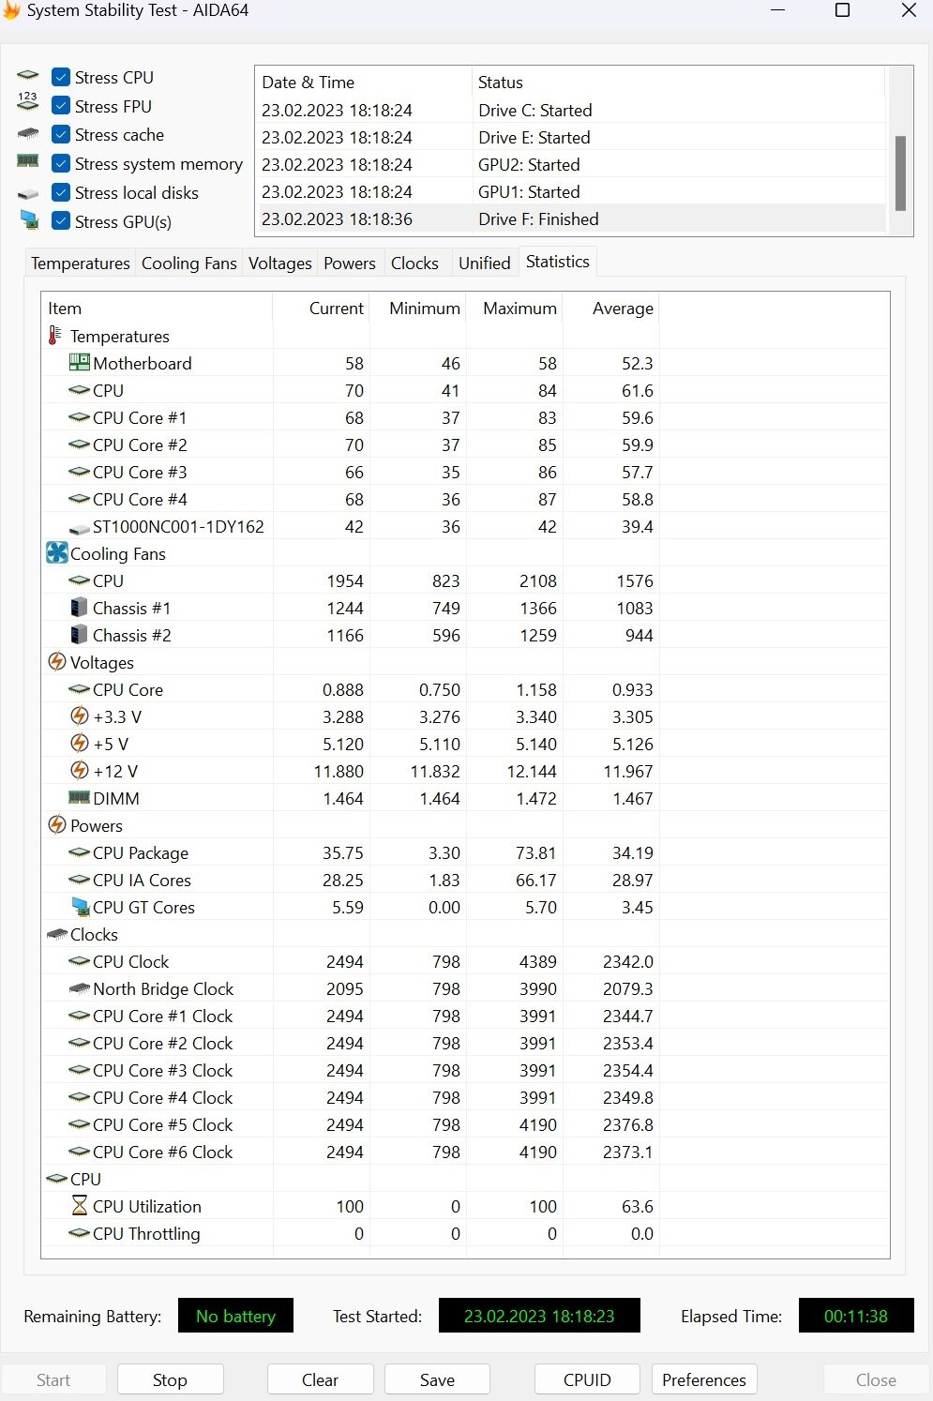Click the hard disk icon of ST1000NC001-1DY162

tap(80, 528)
